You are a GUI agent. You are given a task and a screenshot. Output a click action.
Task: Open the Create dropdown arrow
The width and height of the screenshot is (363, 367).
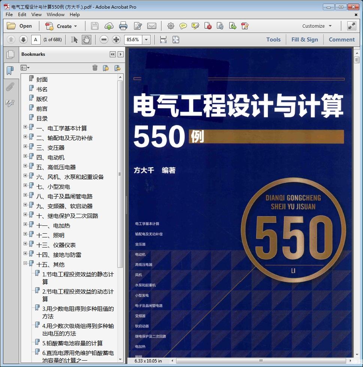click(75, 26)
